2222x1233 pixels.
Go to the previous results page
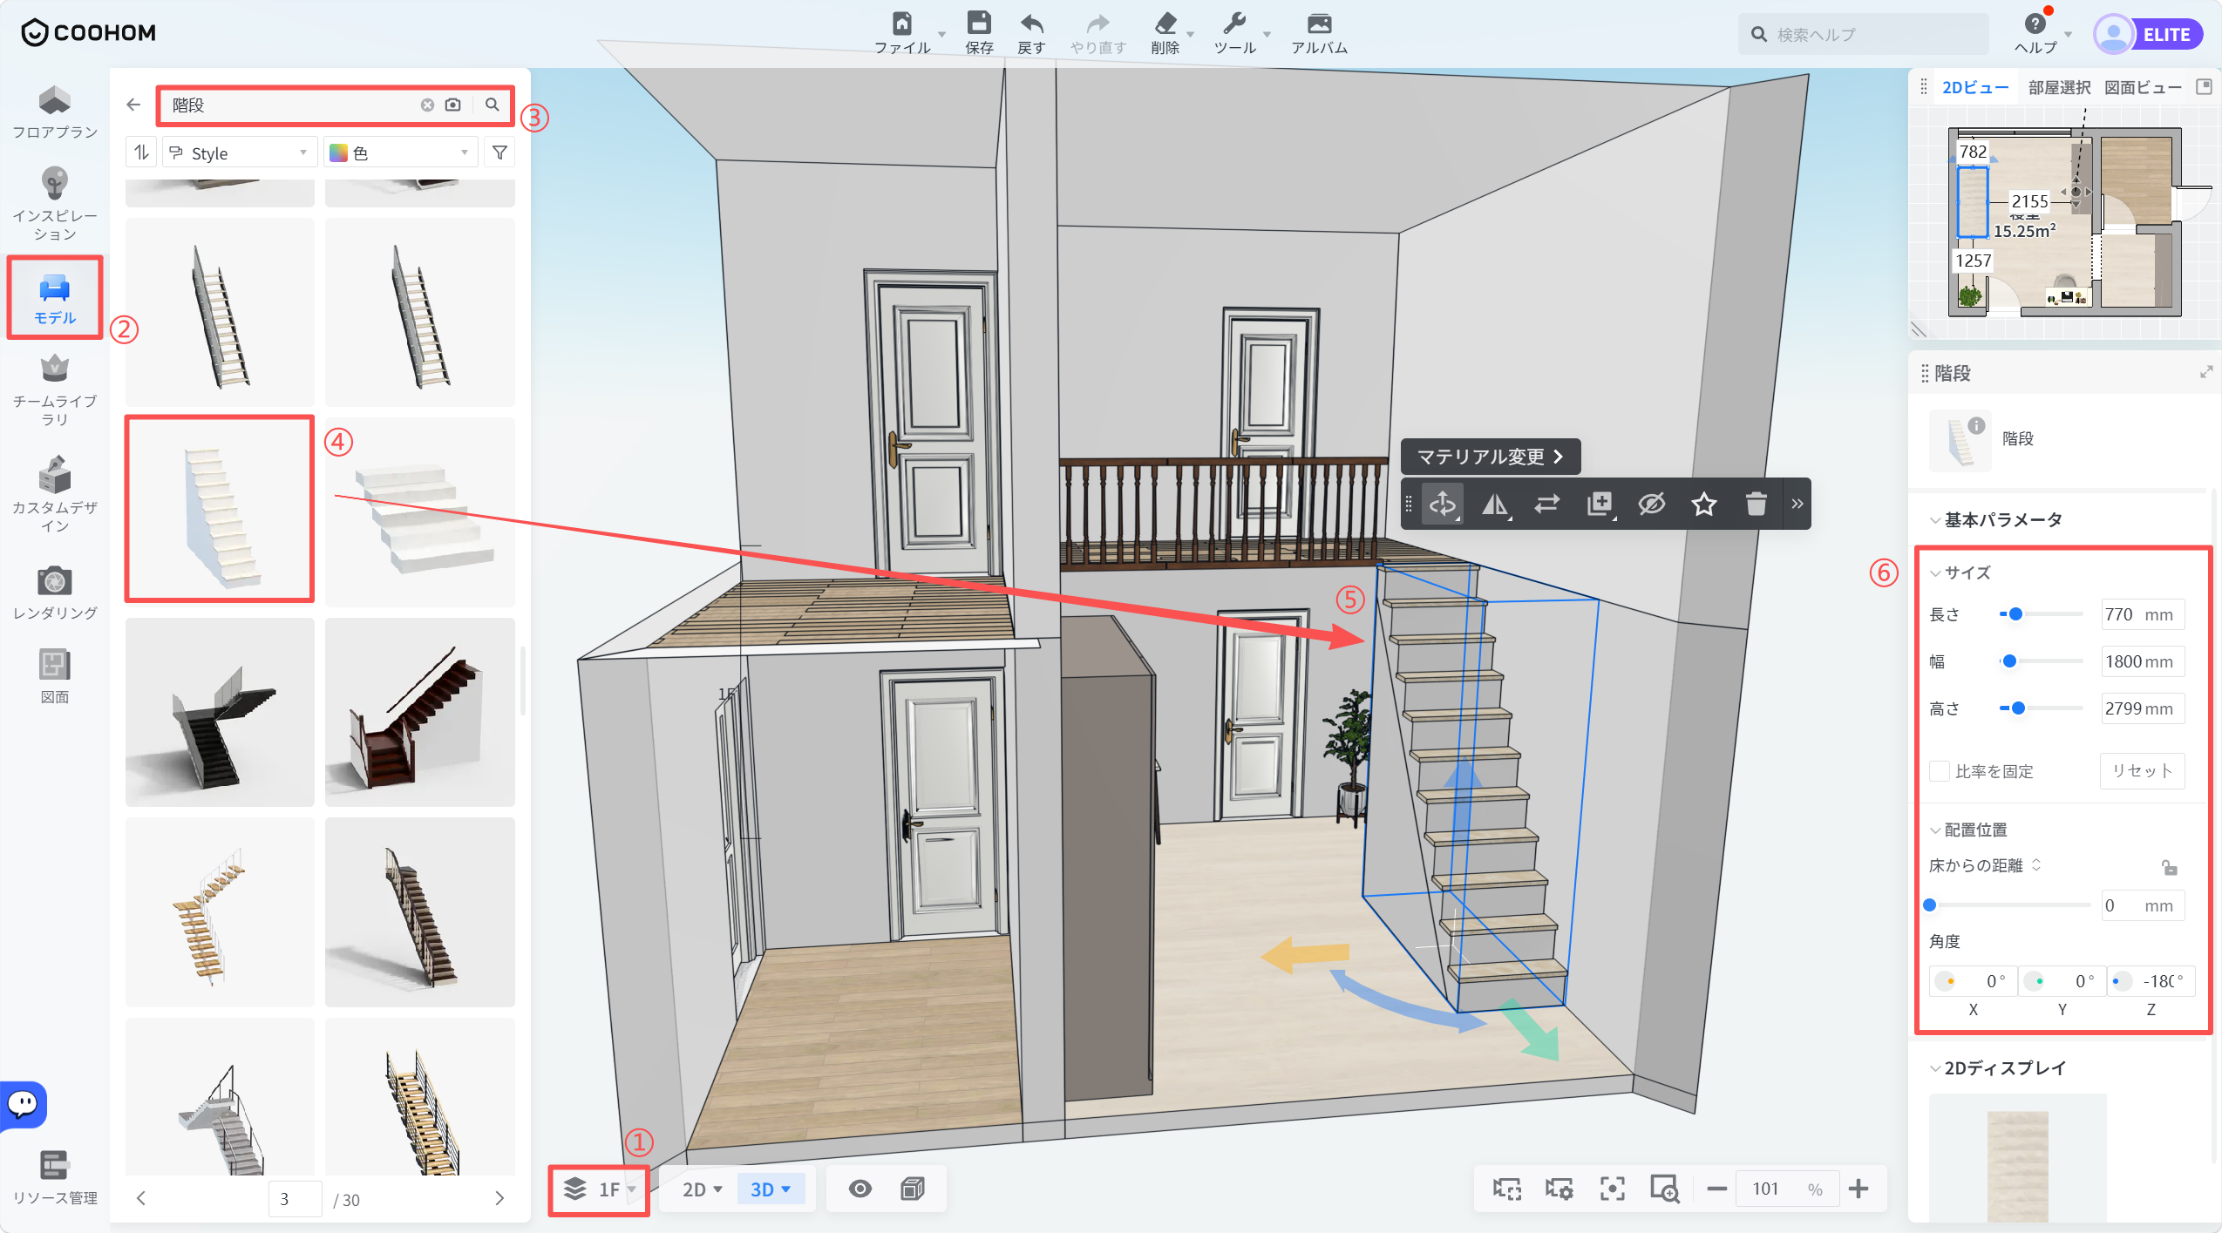pos(141,1199)
